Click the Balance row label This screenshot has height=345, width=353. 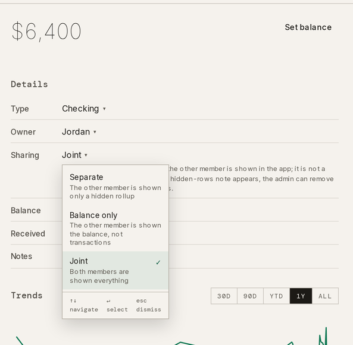pos(26,211)
